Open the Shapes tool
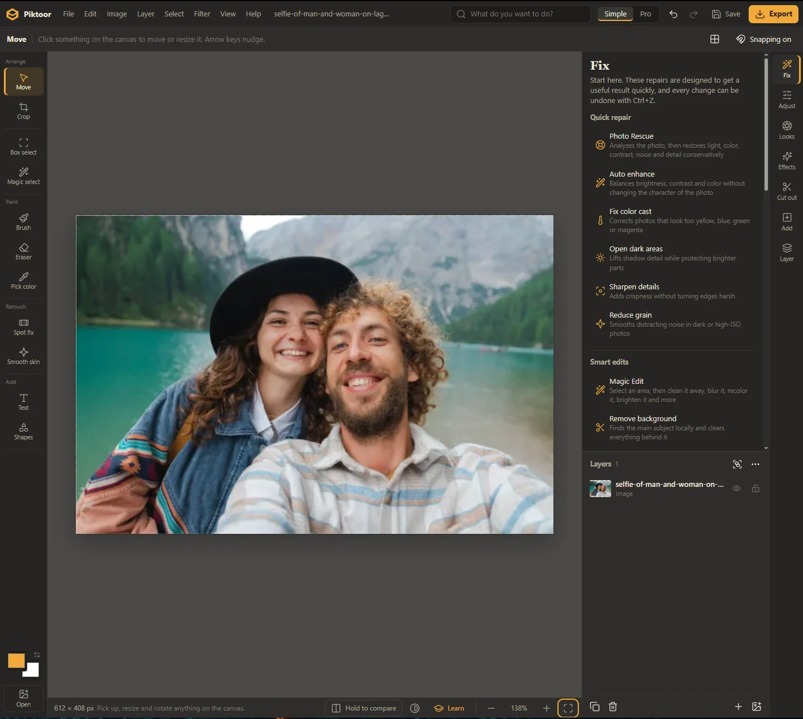 tap(23, 431)
